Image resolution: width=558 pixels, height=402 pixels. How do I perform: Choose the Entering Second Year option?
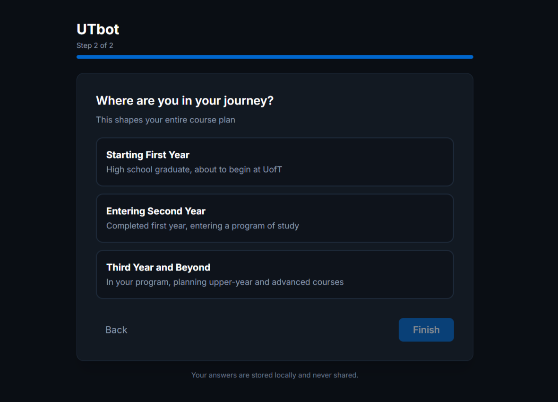click(275, 218)
